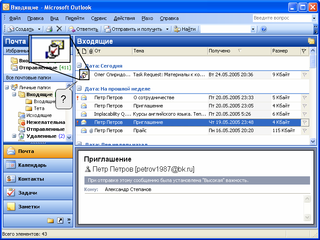Switch to the Контакты pane
This screenshot has height=240, width=320.
pyautogui.click(x=38, y=179)
